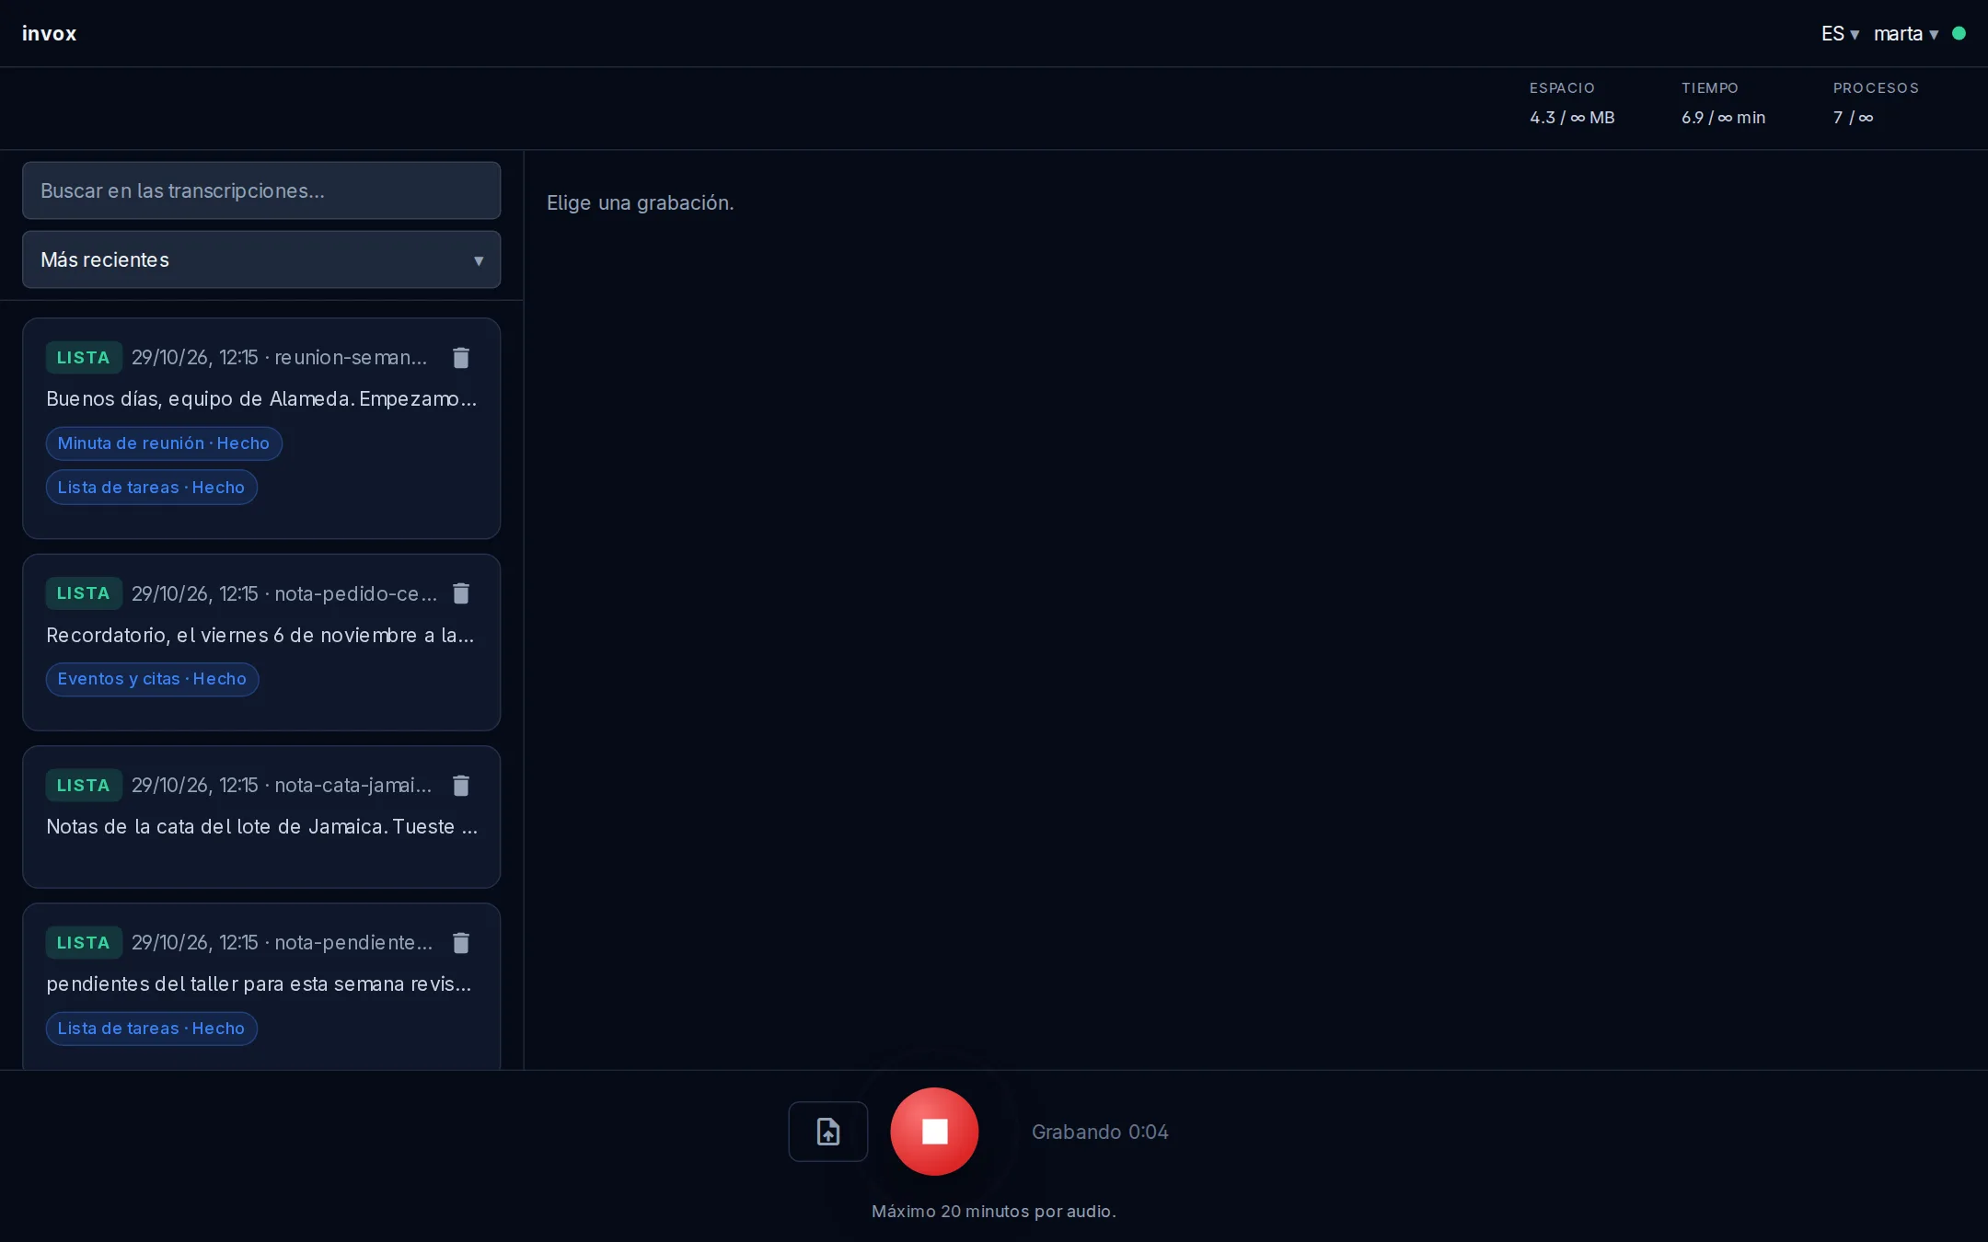The height and width of the screenshot is (1242, 1988).
Task: Click the green online status dot
Action: (1959, 33)
